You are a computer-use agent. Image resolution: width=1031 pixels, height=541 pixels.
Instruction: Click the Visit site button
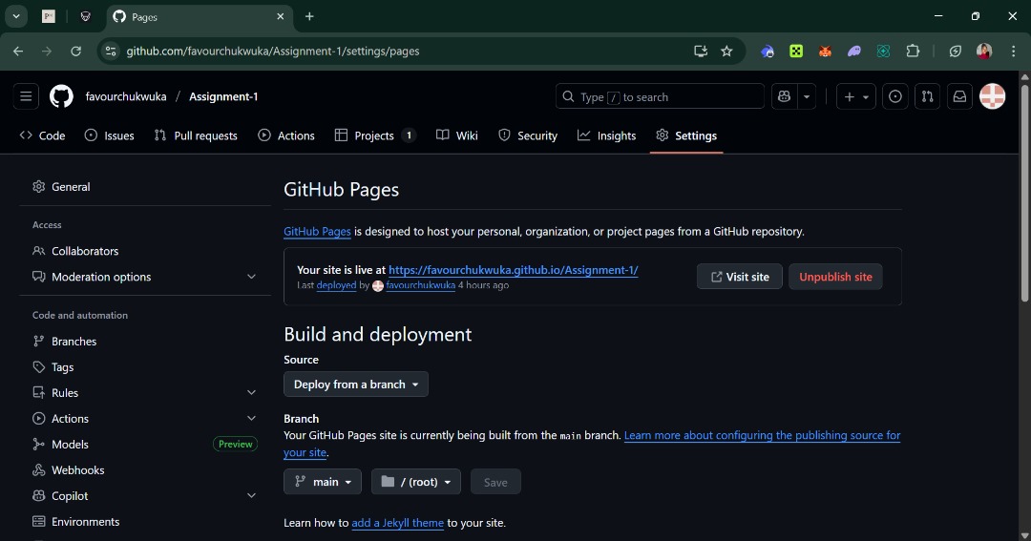click(x=740, y=277)
